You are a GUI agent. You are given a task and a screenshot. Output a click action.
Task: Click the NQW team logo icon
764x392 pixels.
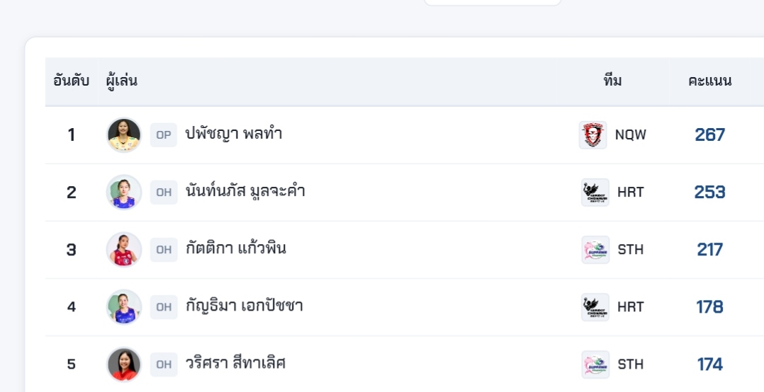pyautogui.click(x=592, y=134)
